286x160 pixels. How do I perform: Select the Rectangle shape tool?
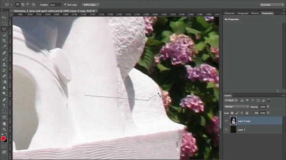4,117
